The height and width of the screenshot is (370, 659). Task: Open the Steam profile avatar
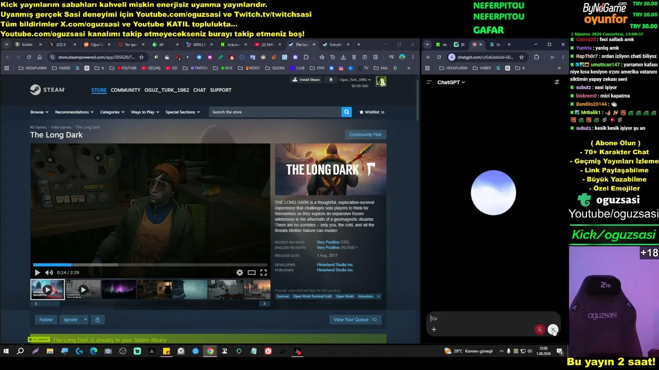381,81
